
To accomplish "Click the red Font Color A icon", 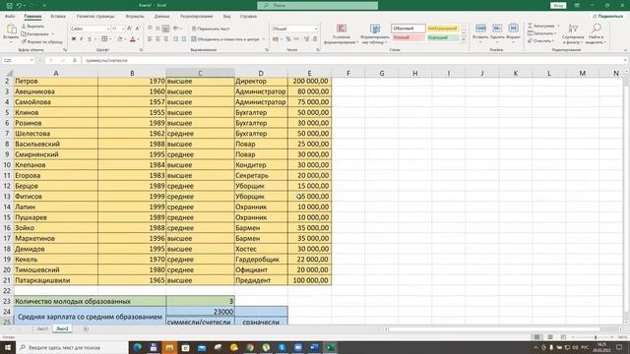I will 133,39.
